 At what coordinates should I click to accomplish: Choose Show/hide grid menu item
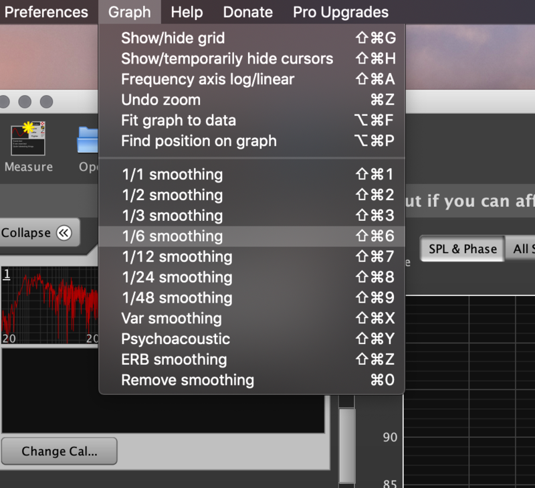[173, 38]
